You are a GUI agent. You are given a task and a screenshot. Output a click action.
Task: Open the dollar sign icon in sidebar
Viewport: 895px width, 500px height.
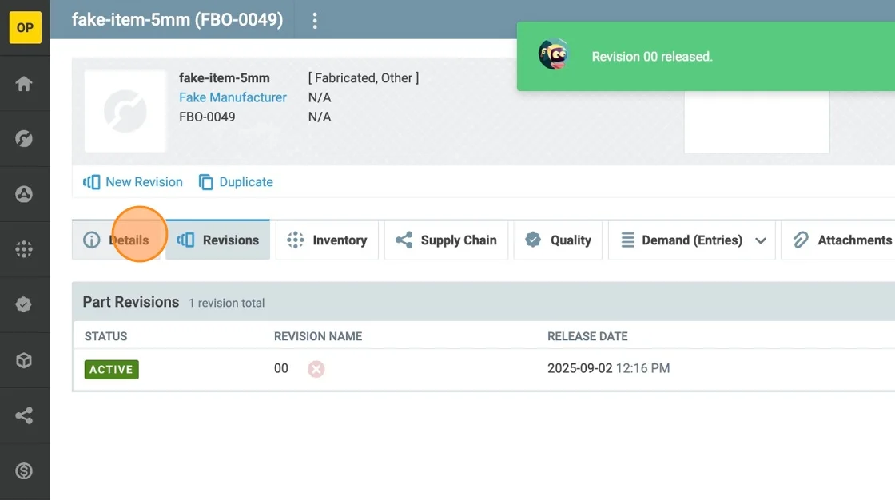24,471
